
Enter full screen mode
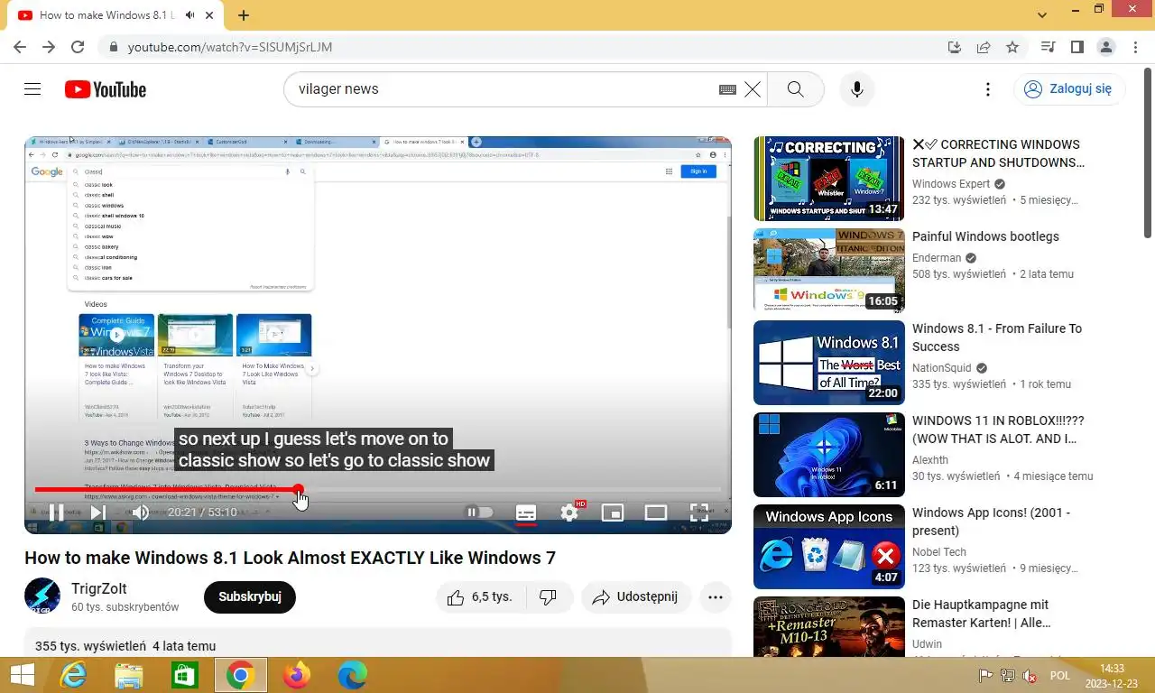(x=699, y=513)
